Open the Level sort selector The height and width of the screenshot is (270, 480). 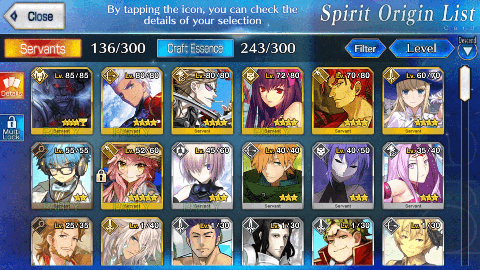click(422, 48)
